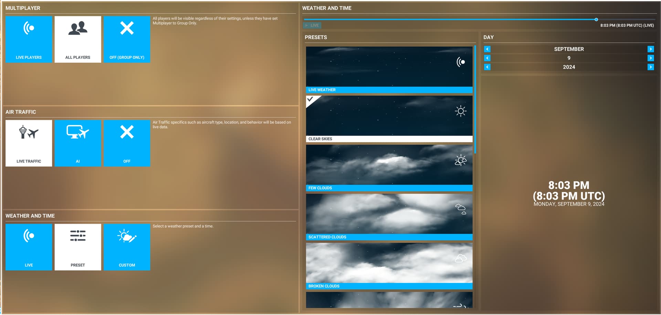Open Custom weather tile

click(x=127, y=247)
